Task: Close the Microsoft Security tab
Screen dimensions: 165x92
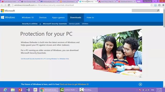Action: pos(96,2)
